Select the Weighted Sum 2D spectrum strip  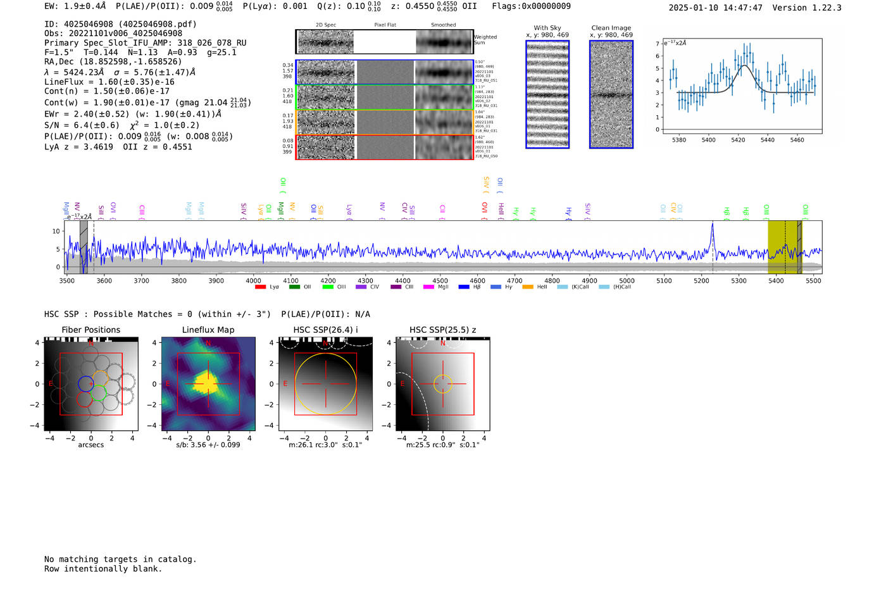[x=385, y=42]
